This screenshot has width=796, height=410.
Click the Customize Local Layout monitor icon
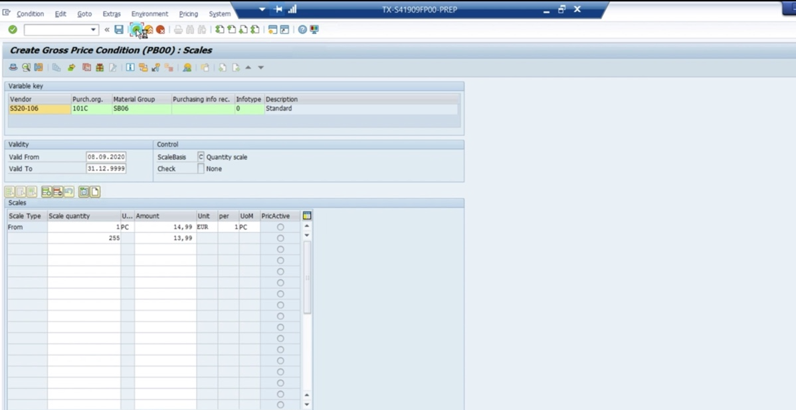(x=314, y=30)
